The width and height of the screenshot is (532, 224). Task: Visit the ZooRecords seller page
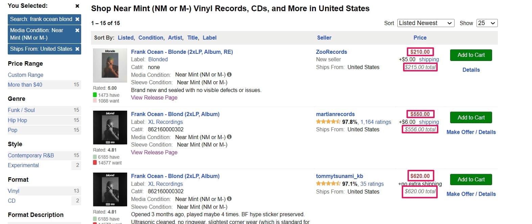coord(331,52)
